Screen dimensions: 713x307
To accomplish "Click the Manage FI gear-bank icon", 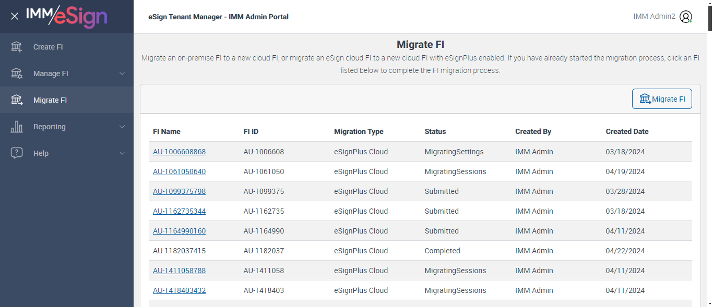I will [x=17, y=73].
